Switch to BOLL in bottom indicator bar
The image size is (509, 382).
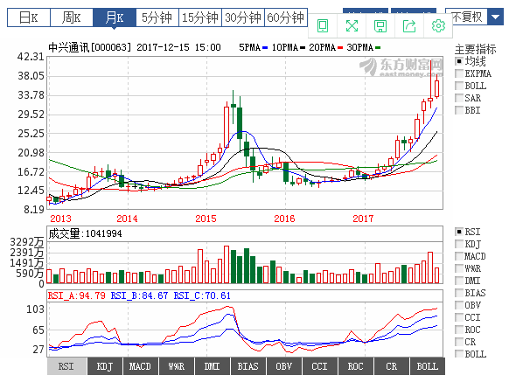click(x=428, y=366)
